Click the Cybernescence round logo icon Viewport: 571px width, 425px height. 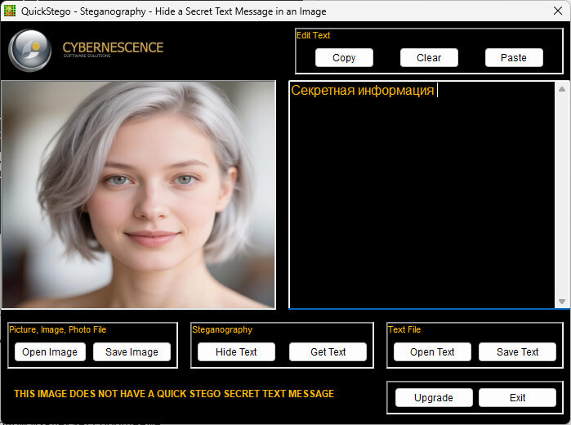tap(30, 51)
